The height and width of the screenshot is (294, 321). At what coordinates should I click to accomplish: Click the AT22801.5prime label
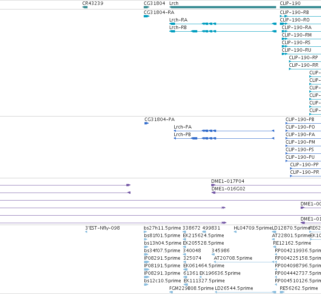coord(291,236)
